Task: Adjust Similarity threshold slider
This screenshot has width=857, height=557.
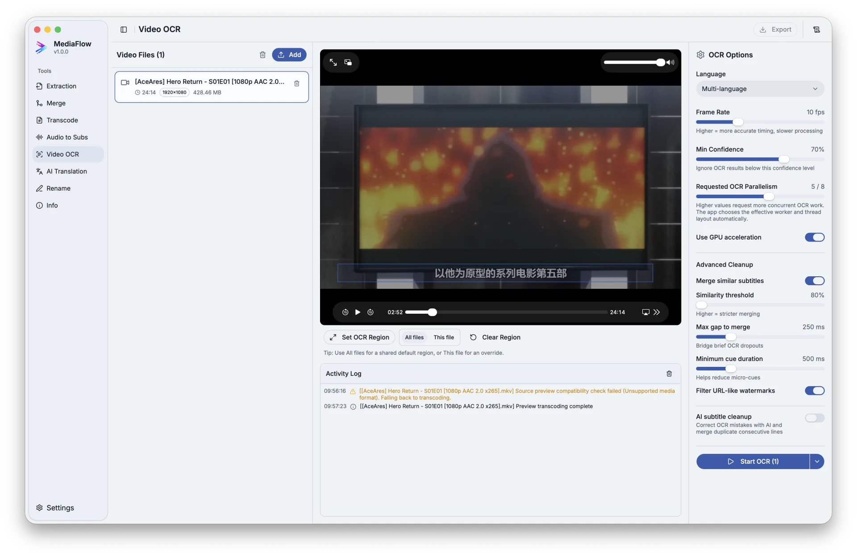Action: [x=760, y=305]
